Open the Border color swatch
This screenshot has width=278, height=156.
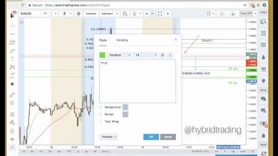coord(125,114)
